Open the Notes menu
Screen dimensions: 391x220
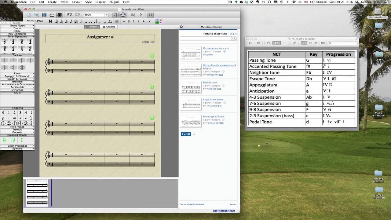point(64,2)
